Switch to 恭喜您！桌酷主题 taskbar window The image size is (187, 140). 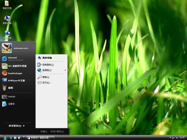click(40, 138)
